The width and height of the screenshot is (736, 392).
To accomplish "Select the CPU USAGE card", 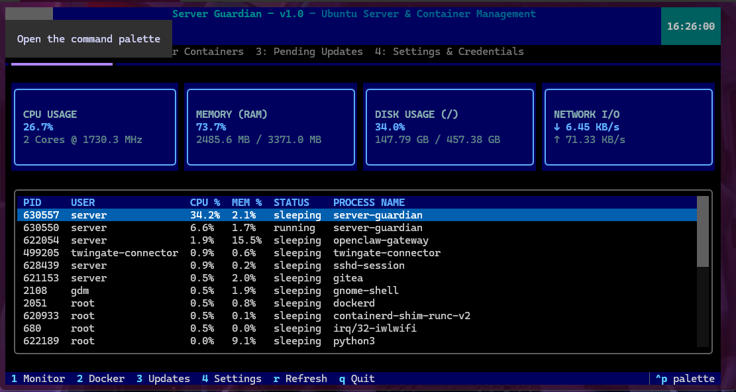I will [x=95, y=127].
